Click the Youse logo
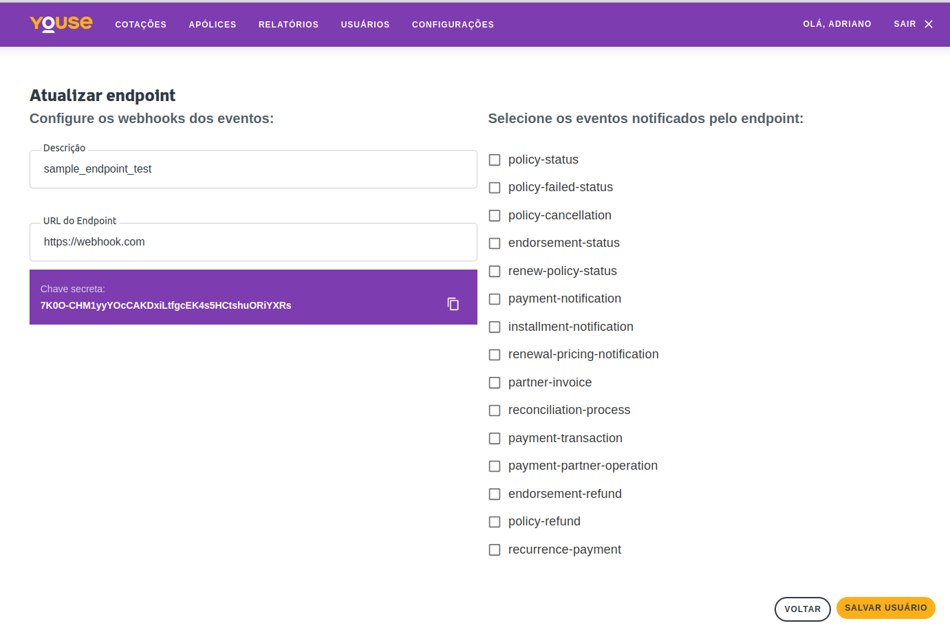The image size is (950, 632). (61, 23)
